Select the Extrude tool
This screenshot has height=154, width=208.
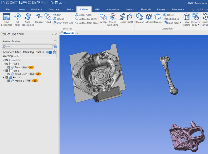[149, 18]
